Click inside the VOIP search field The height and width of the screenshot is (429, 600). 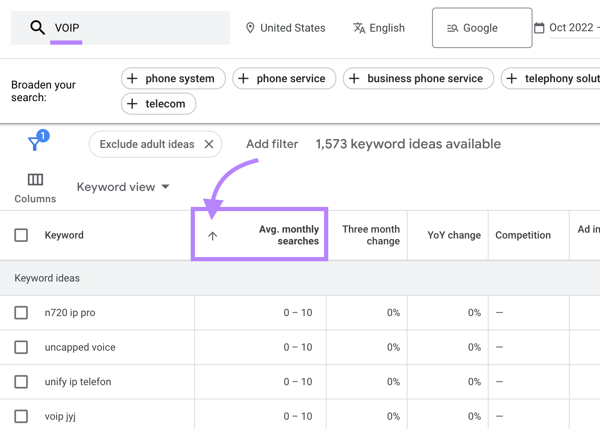point(127,28)
